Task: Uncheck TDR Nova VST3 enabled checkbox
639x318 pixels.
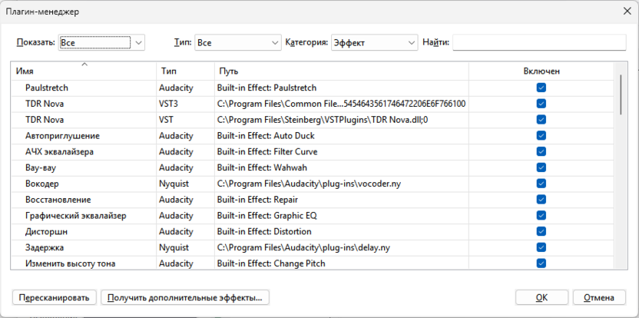Action: click(x=541, y=104)
